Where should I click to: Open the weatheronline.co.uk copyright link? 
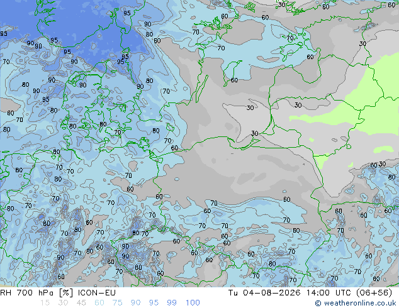[x=356, y=303]
